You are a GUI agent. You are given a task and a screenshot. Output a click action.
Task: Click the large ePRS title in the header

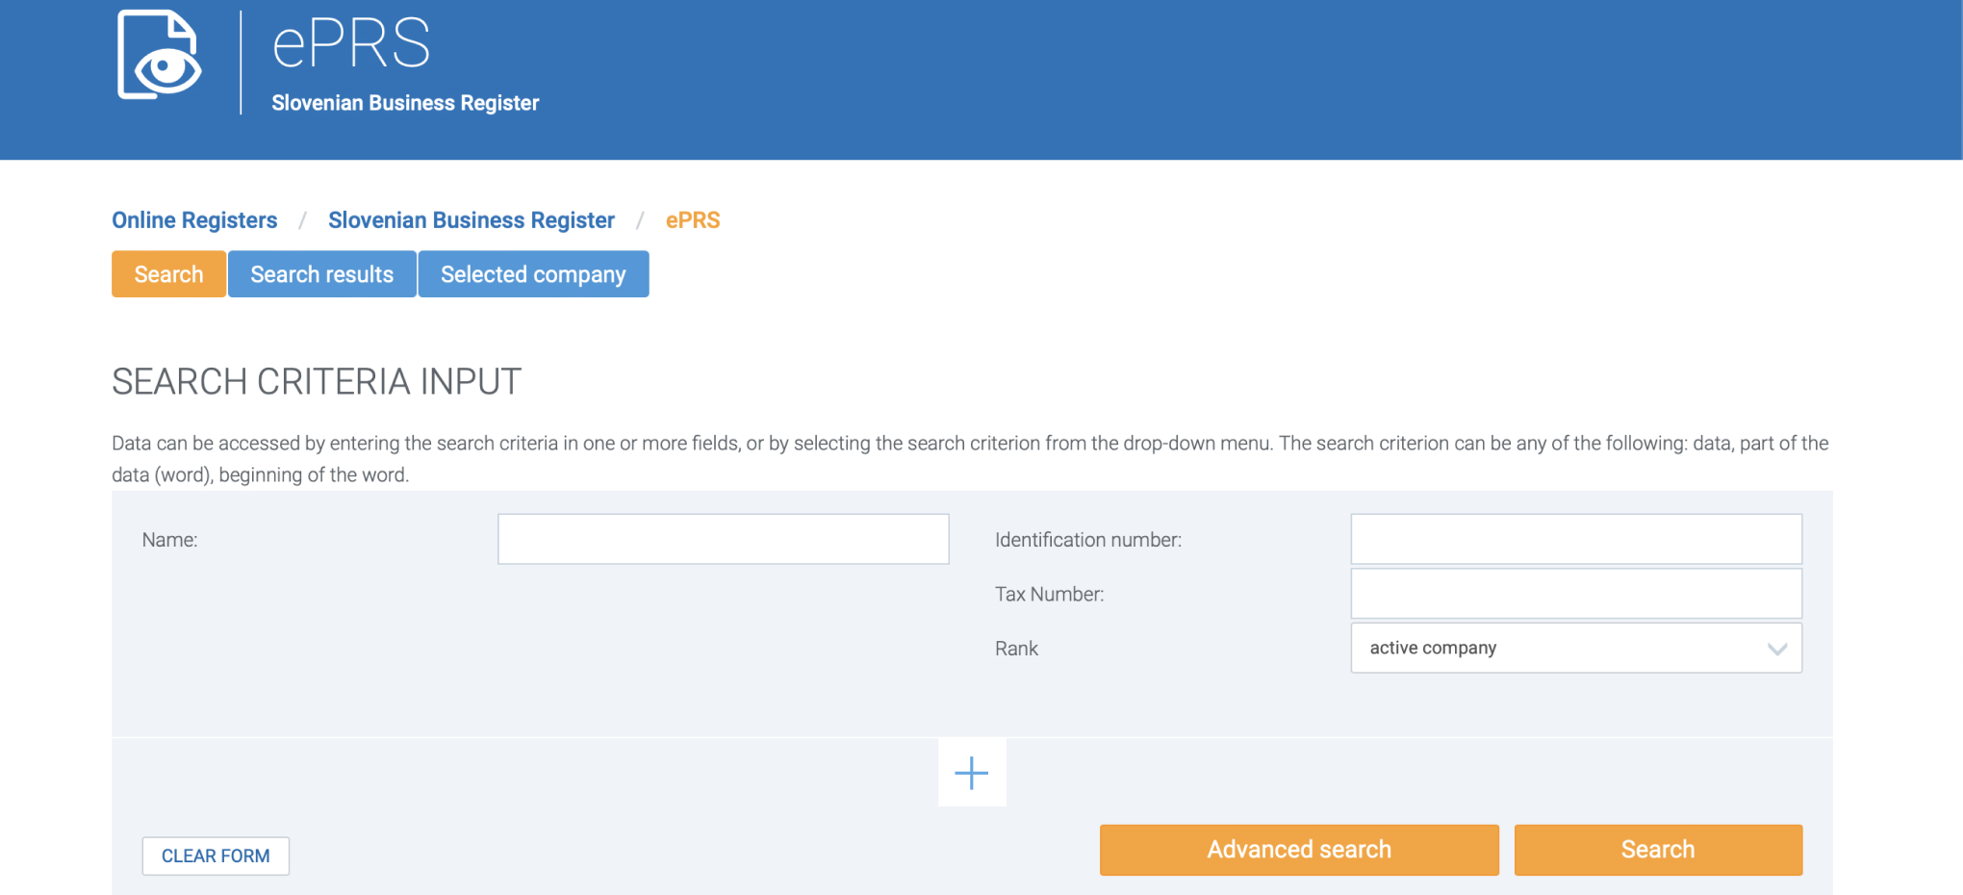tap(351, 44)
